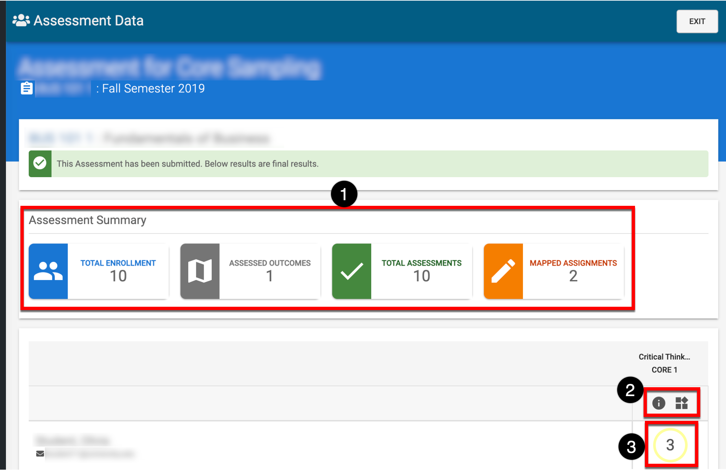Screen dimensions: 726x471
Task: Click the EXIT button
Action: tap(697, 21)
